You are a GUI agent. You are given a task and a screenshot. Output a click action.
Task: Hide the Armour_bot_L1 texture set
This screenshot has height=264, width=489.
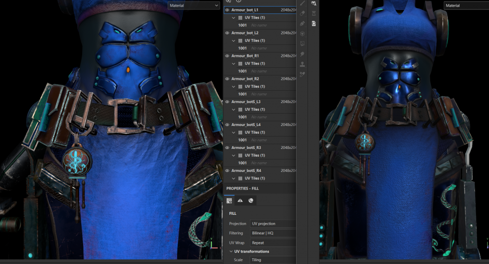[x=227, y=10]
